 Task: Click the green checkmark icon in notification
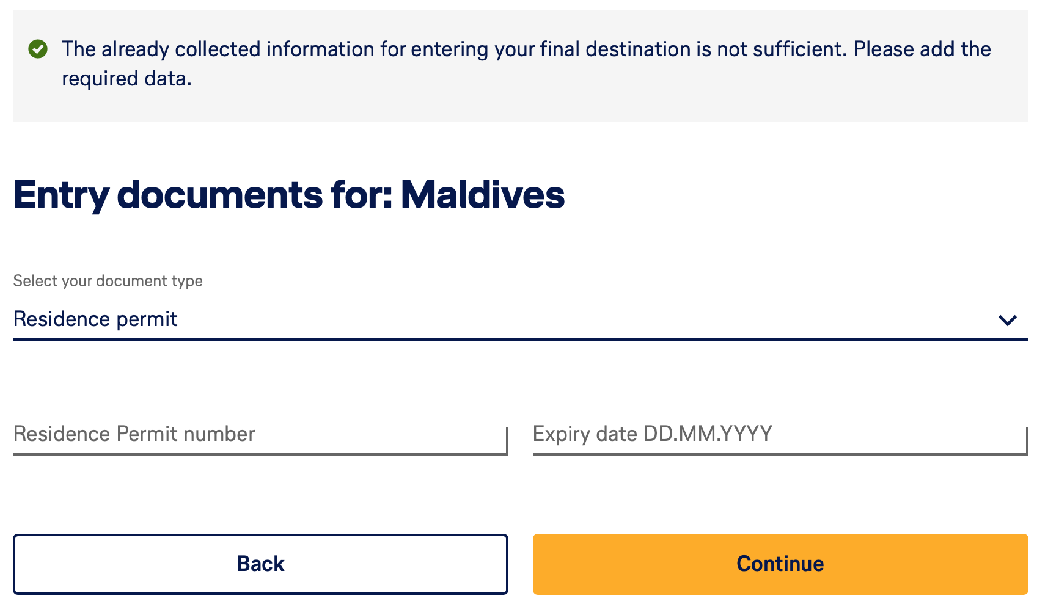point(38,49)
